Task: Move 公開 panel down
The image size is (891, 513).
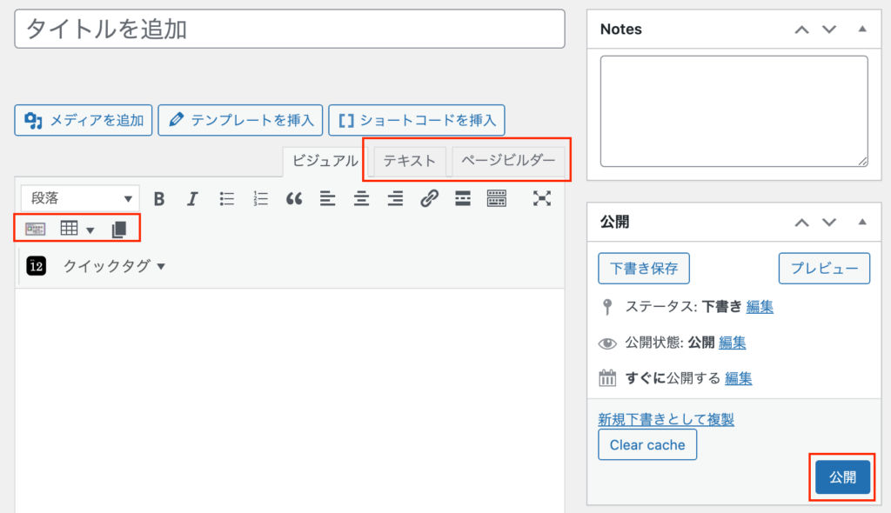Action: [829, 222]
